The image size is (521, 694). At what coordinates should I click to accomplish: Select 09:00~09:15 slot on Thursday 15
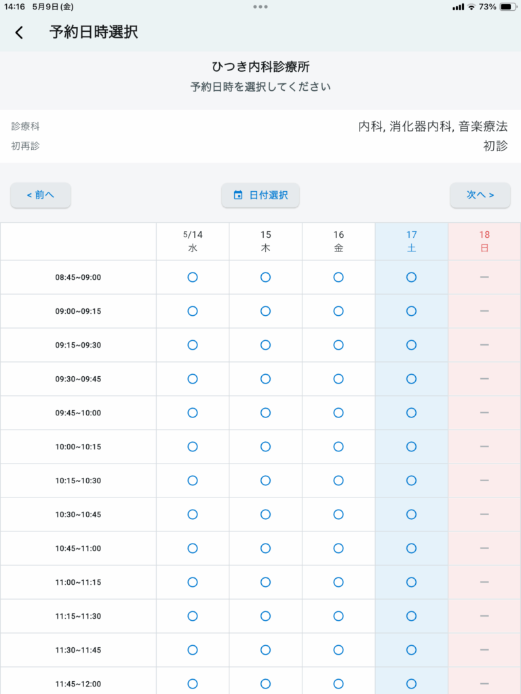265,311
